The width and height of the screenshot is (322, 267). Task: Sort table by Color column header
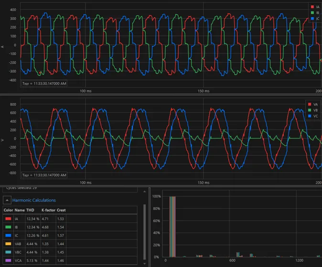[8, 210]
